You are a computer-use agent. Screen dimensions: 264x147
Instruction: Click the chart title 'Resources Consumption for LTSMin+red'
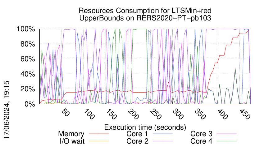[x=145, y=11]
